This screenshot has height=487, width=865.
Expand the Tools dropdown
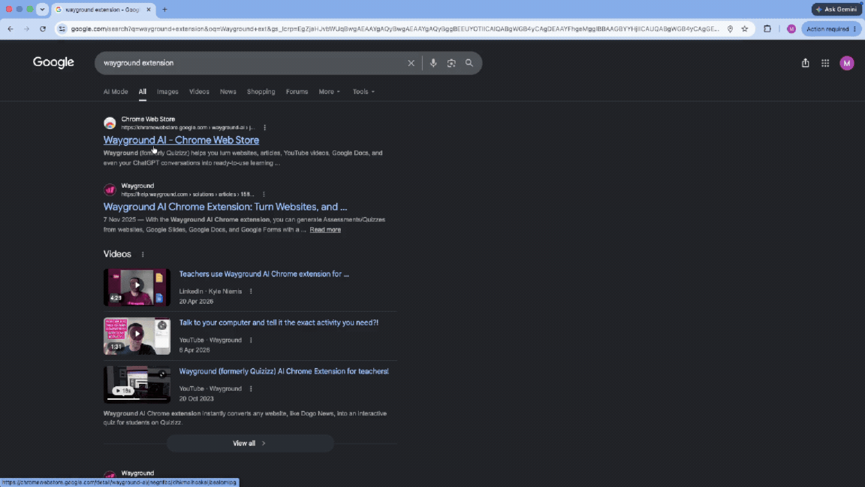(363, 92)
